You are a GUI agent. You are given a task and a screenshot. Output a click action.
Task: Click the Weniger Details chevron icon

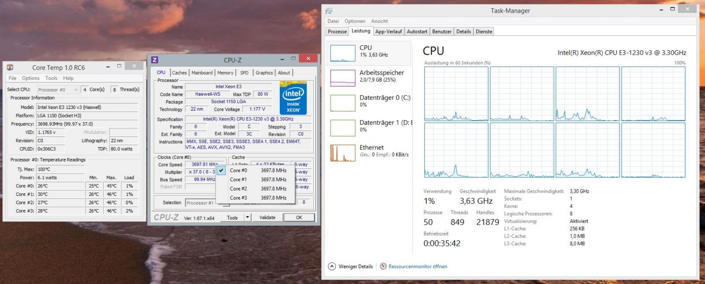(x=332, y=266)
